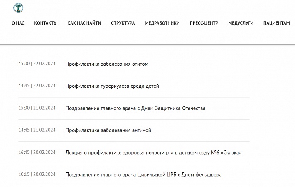Open article Профилактика заболевания ангиной
Viewport: 295px width, 187px height.
coord(108,130)
